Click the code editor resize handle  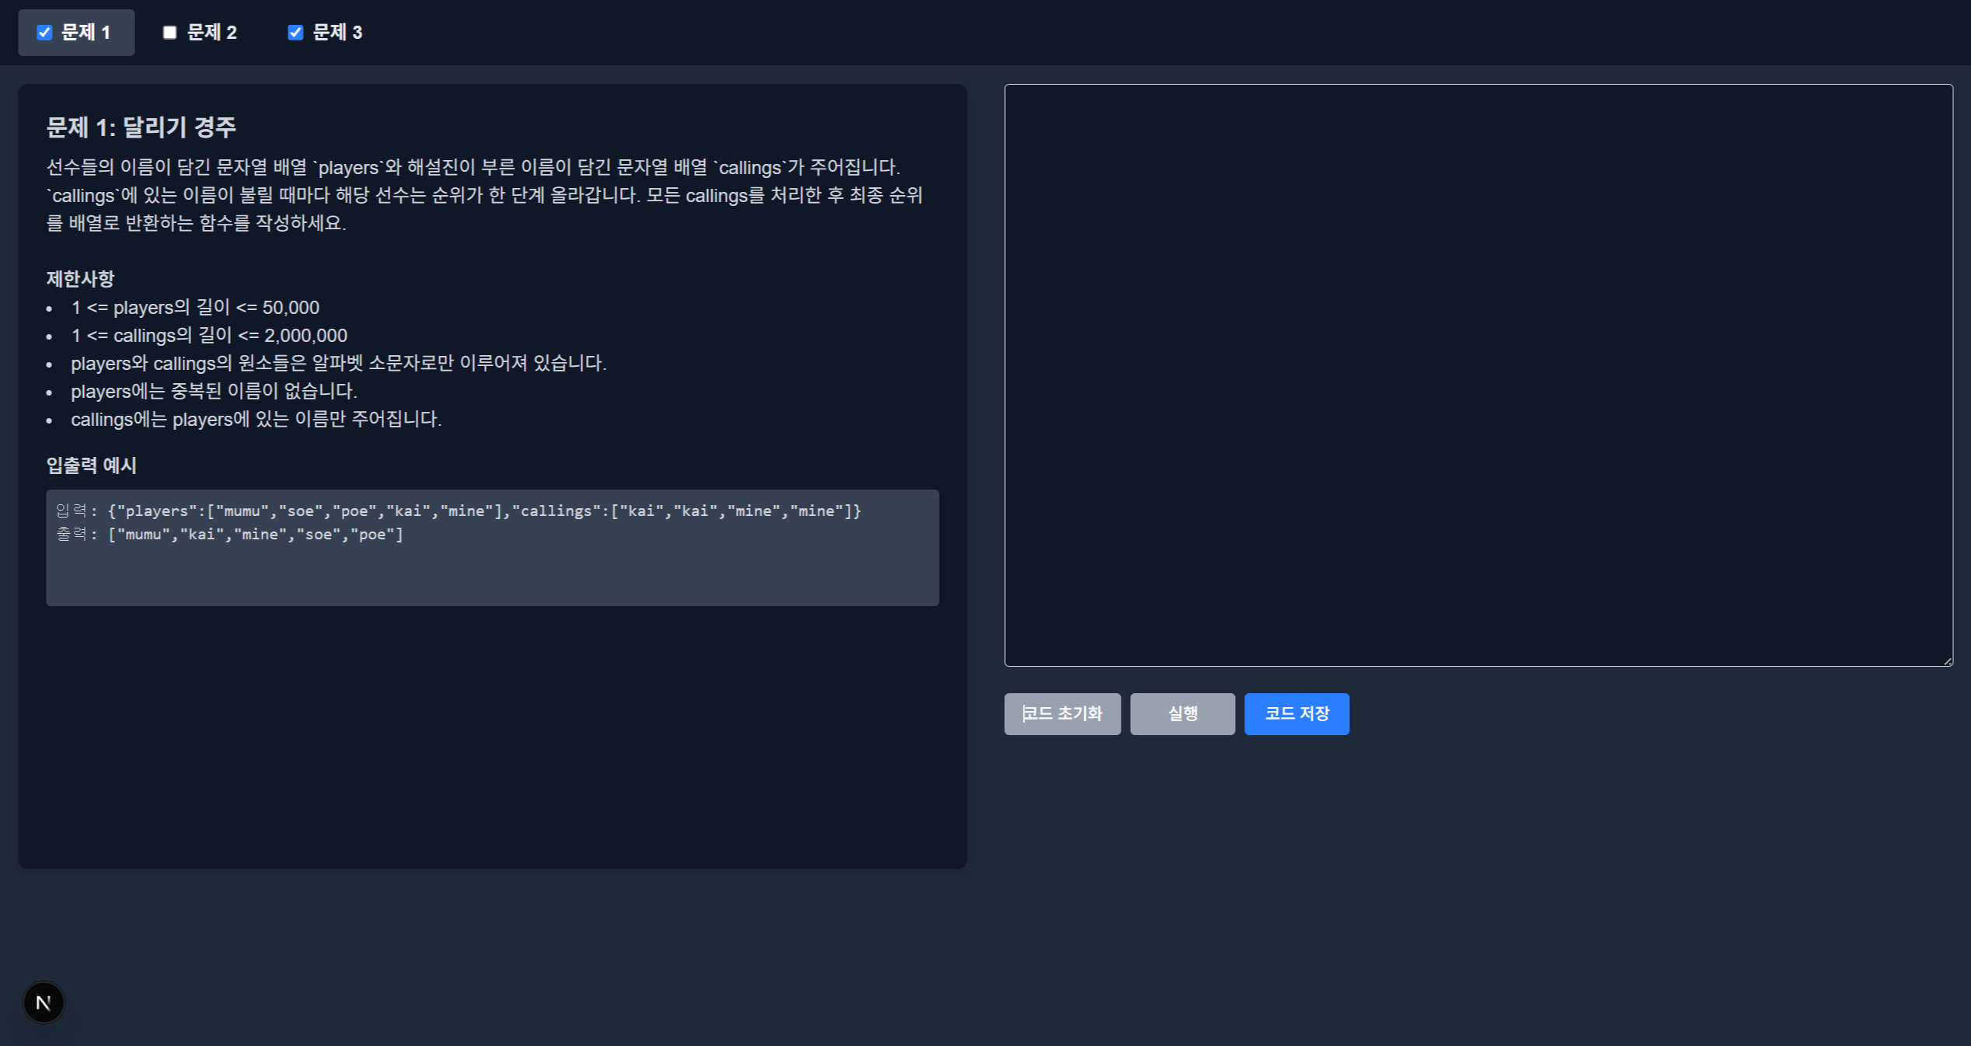(x=1947, y=661)
